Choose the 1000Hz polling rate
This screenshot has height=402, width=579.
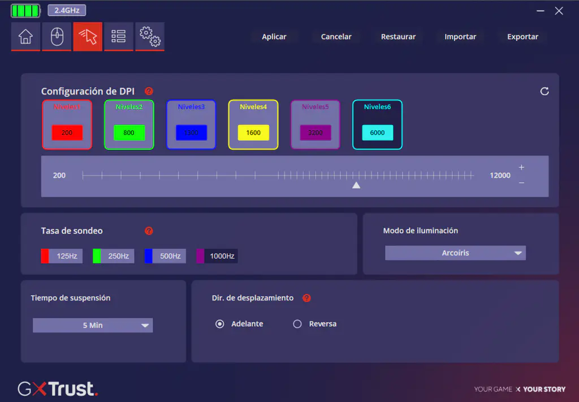(x=217, y=256)
